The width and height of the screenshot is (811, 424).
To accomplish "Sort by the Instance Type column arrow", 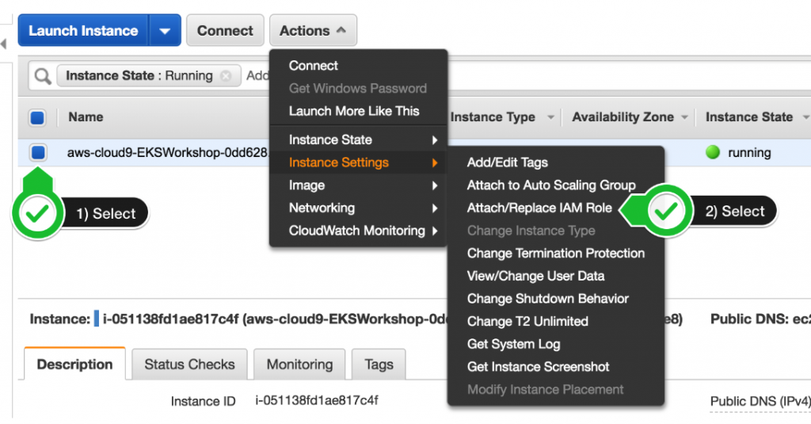I will pyautogui.click(x=551, y=117).
